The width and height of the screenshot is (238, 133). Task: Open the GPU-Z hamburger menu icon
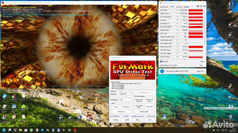coord(204,6)
